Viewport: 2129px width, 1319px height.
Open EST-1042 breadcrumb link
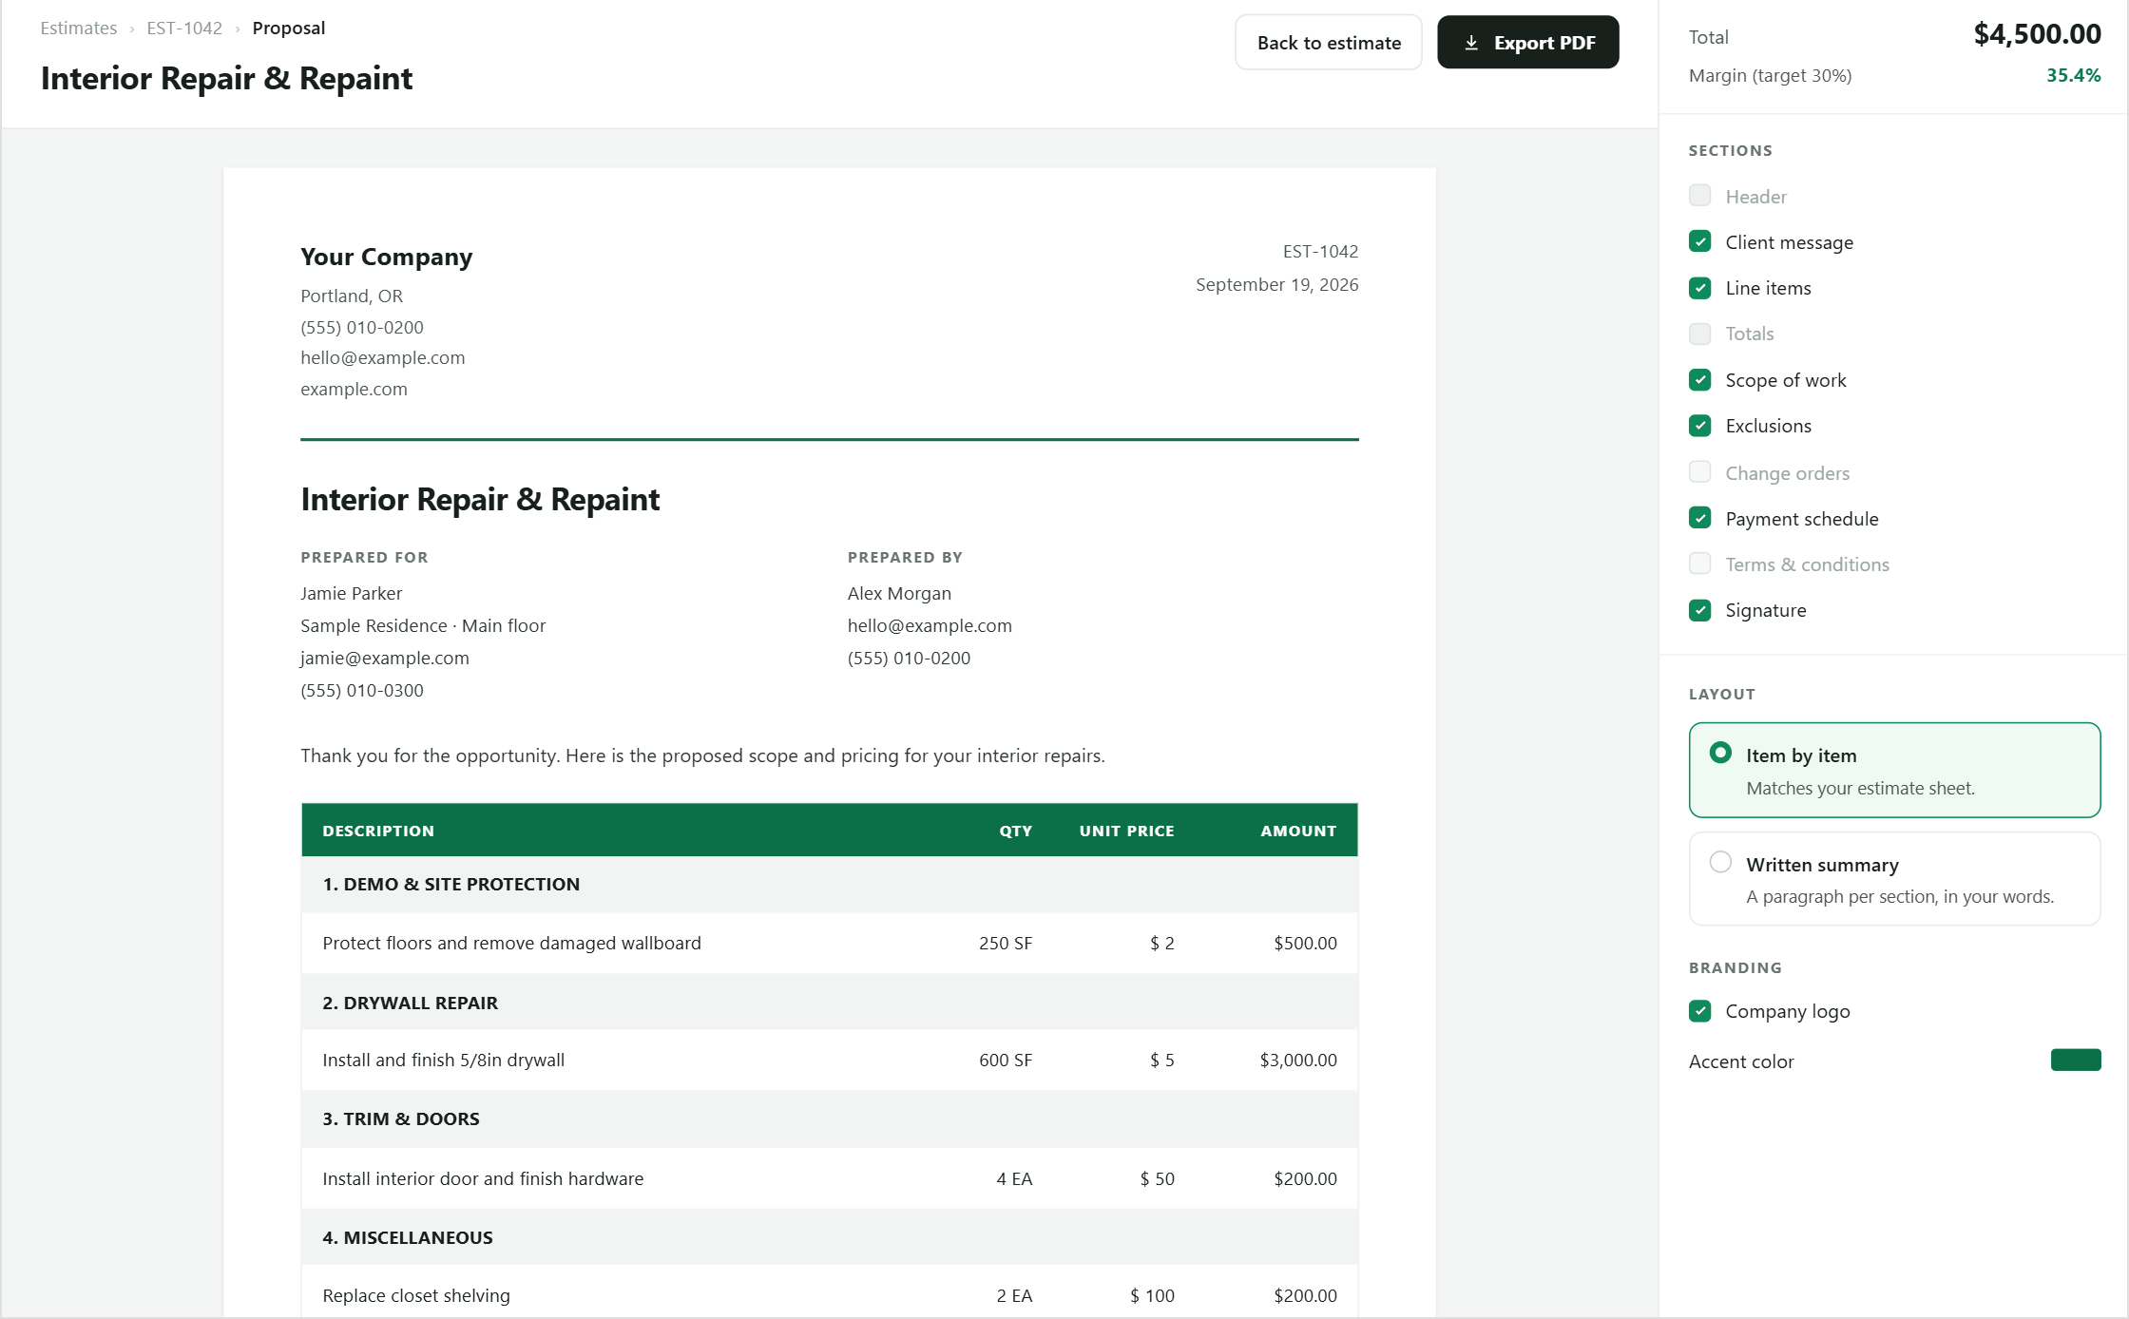click(184, 29)
